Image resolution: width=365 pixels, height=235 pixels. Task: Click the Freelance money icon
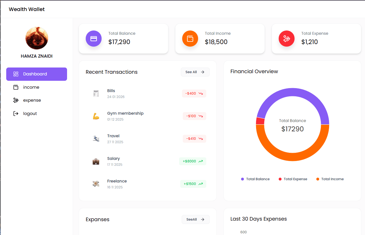(96, 184)
